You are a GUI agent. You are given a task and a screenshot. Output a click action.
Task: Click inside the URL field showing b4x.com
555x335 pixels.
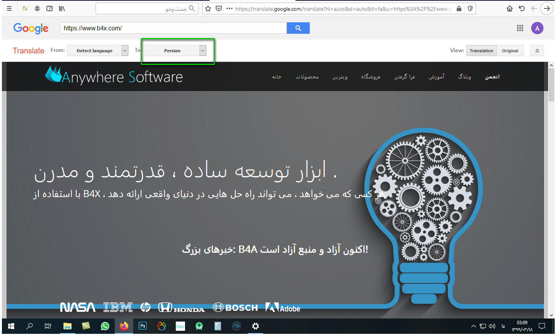173,28
